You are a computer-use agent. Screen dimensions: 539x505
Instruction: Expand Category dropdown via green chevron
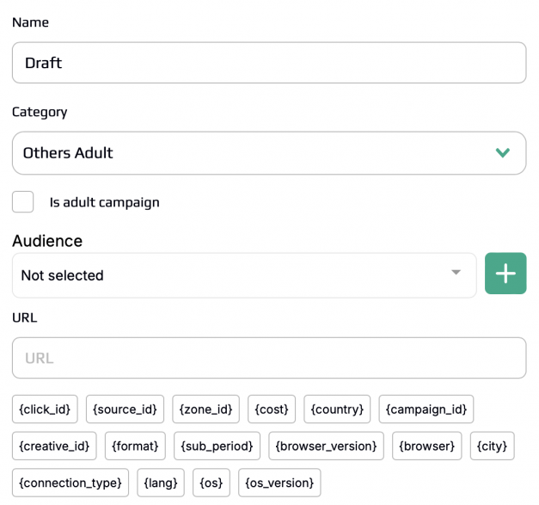pyautogui.click(x=503, y=152)
